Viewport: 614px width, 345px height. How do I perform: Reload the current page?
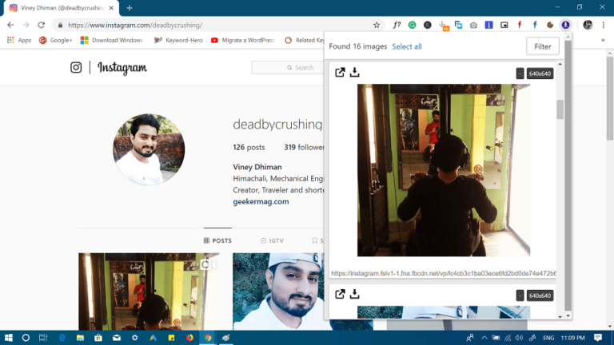point(42,25)
